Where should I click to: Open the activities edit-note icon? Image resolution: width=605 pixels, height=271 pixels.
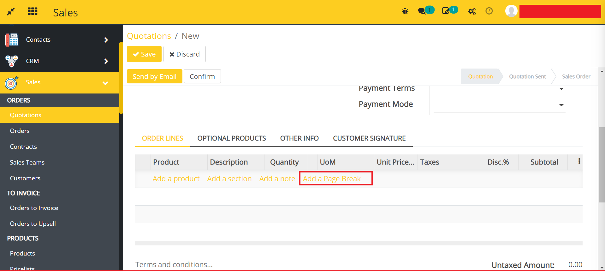click(x=446, y=11)
